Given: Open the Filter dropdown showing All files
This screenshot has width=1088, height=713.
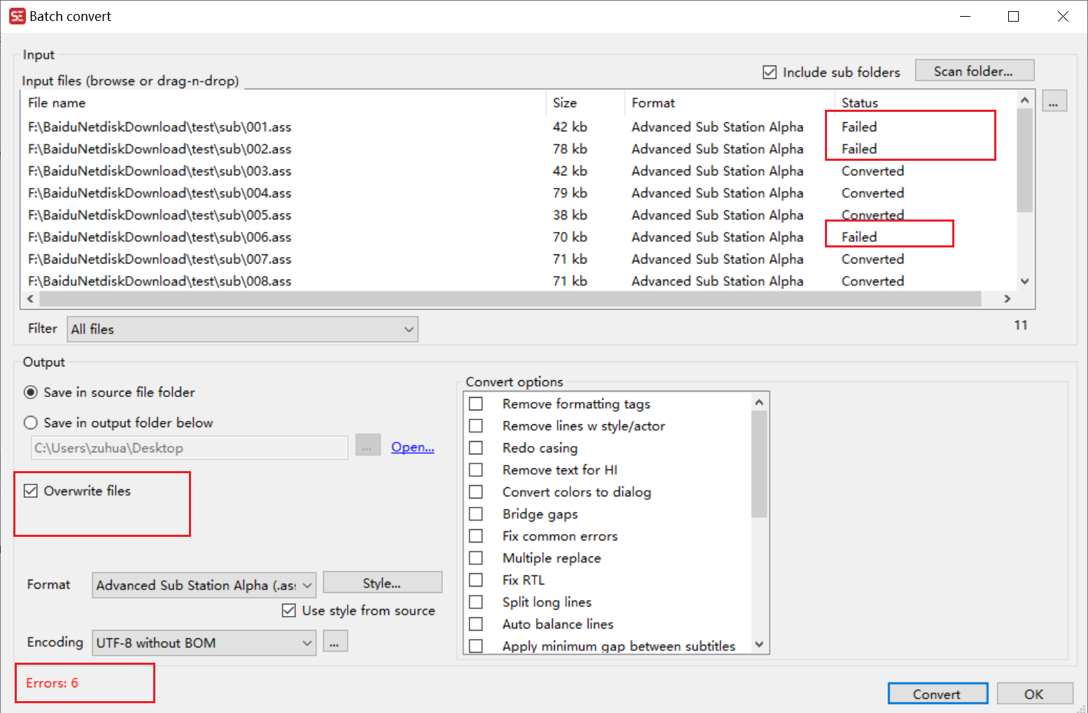Looking at the screenshot, I should pos(408,329).
